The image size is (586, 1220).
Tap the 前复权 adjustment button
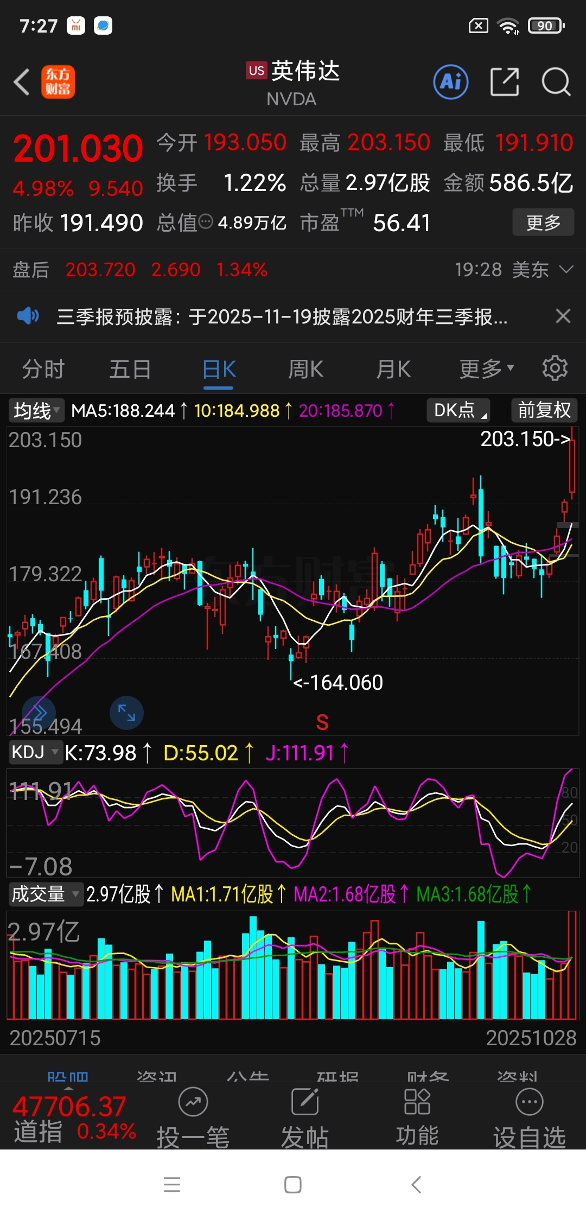(544, 410)
